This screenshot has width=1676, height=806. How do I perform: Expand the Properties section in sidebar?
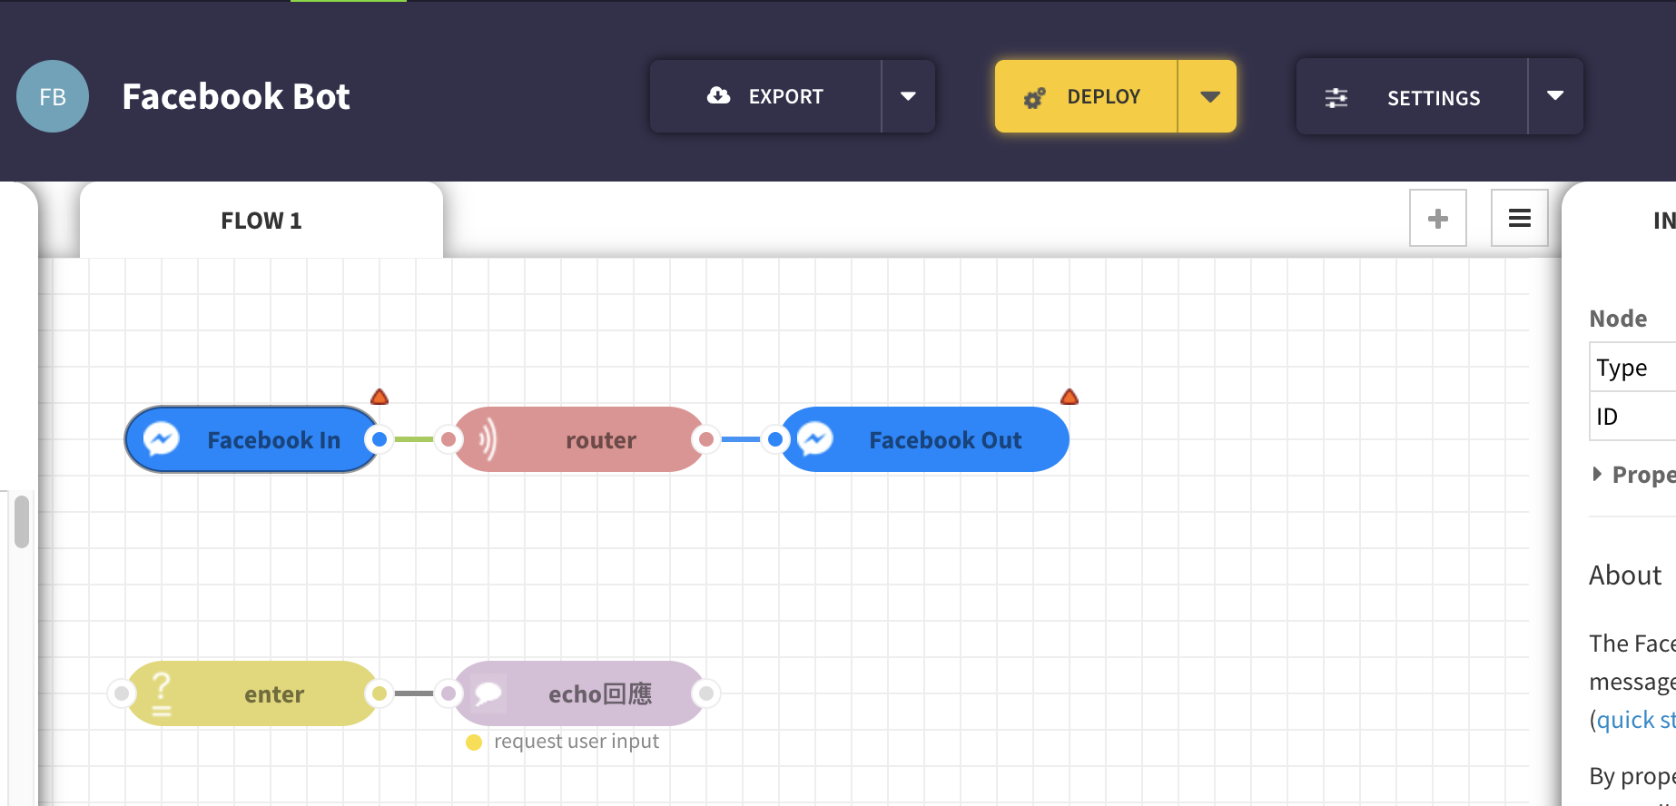(1598, 474)
